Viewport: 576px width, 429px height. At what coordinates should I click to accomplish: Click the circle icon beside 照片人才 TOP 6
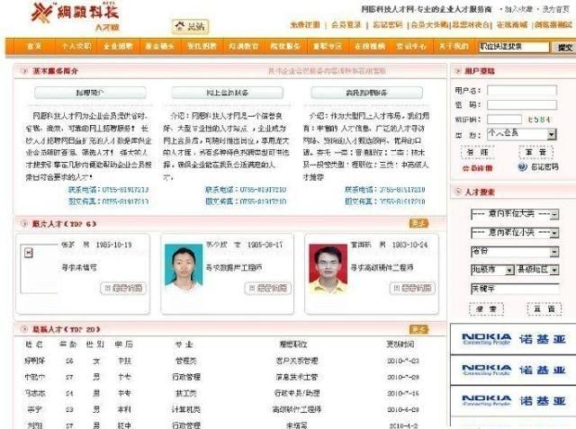pyautogui.click(x=24, y=223)
